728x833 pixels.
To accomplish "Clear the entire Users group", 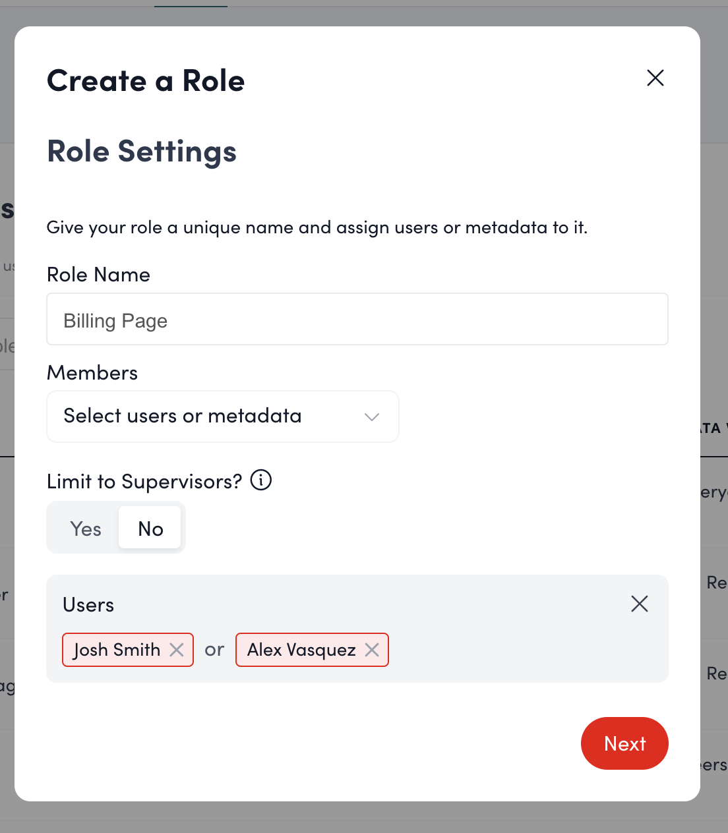I will (x=639, y=604).
